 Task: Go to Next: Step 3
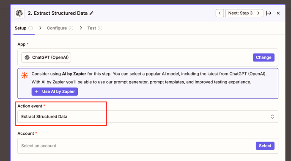point(244,13)
